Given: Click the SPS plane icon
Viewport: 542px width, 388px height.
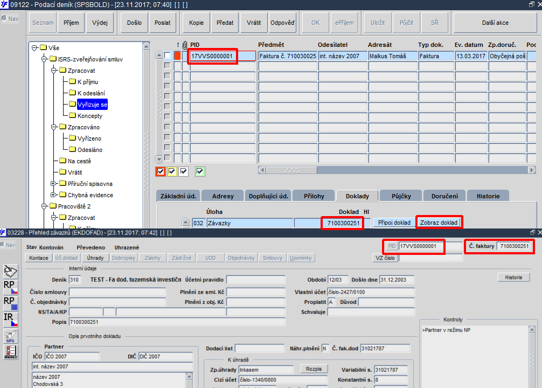Looking at the screenshot, I should (10, 336).
